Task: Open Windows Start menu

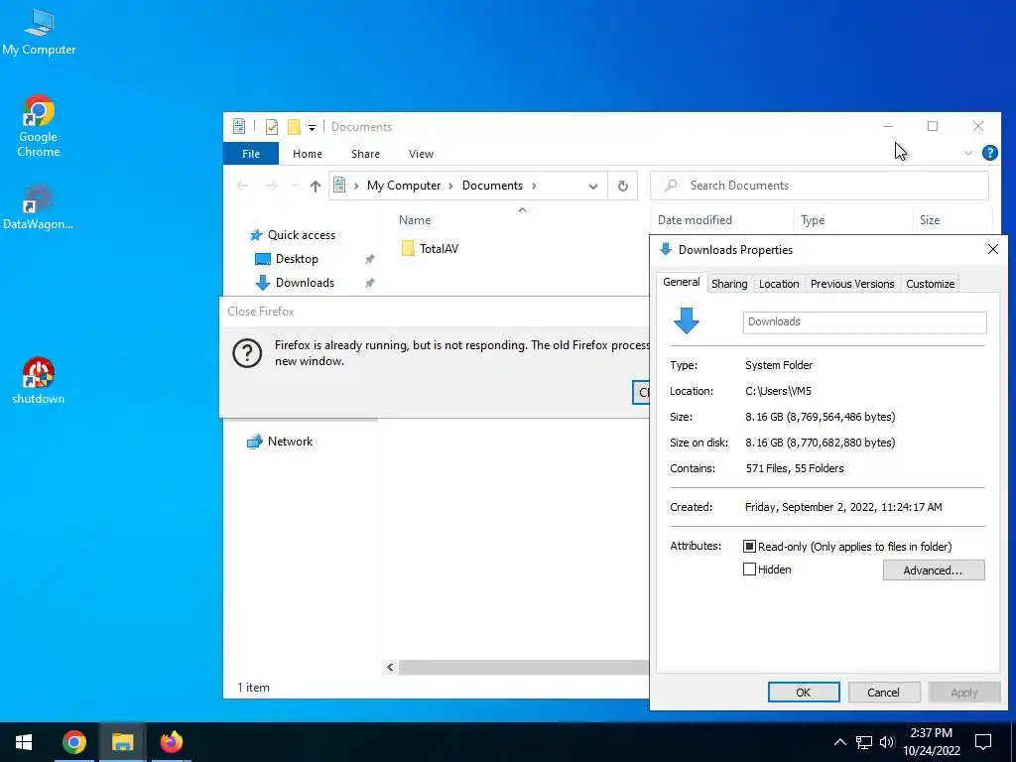Action: pos(24,742)
